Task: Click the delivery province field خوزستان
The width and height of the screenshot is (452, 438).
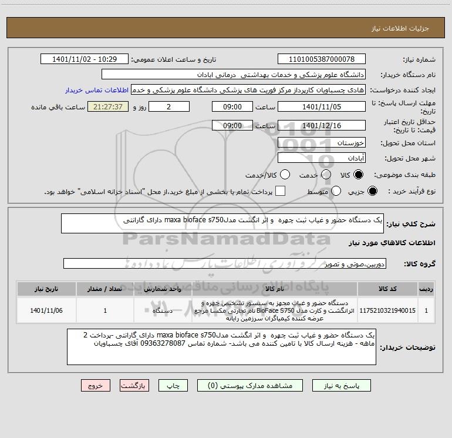Action: click(322, 142)
